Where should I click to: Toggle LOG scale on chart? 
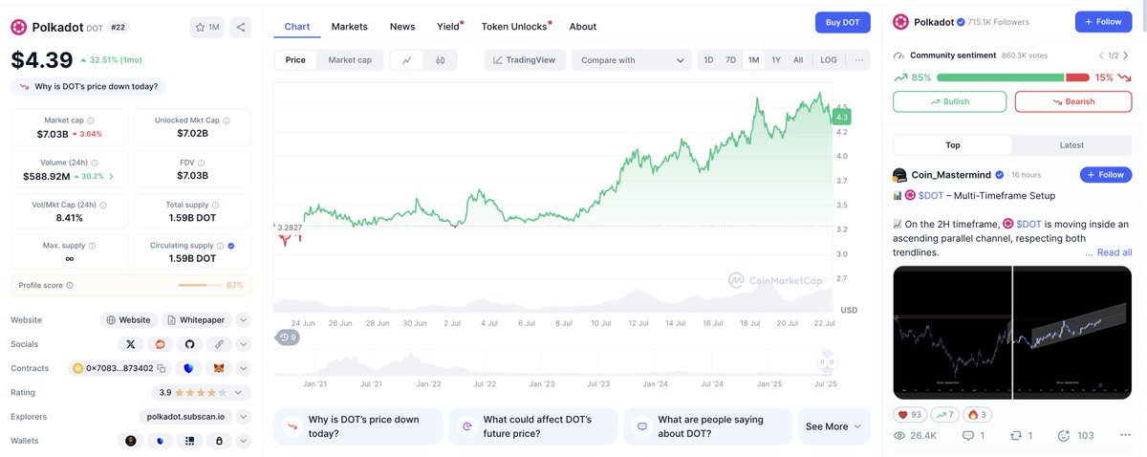point(829,59)
